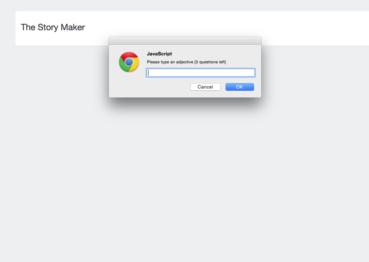Click the word "The" in heading

[x=28, y=27]
